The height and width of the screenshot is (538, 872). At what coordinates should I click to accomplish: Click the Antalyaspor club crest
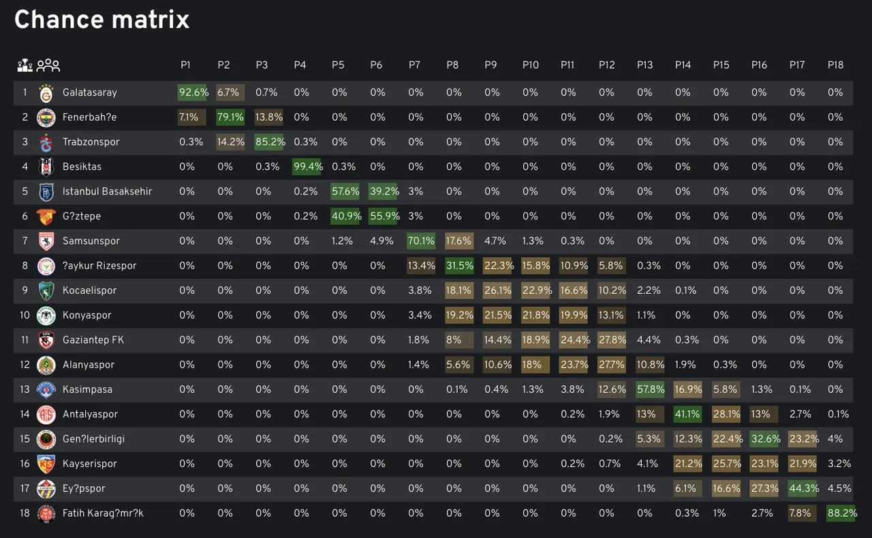pyautogui.click(x=46, y=415)
